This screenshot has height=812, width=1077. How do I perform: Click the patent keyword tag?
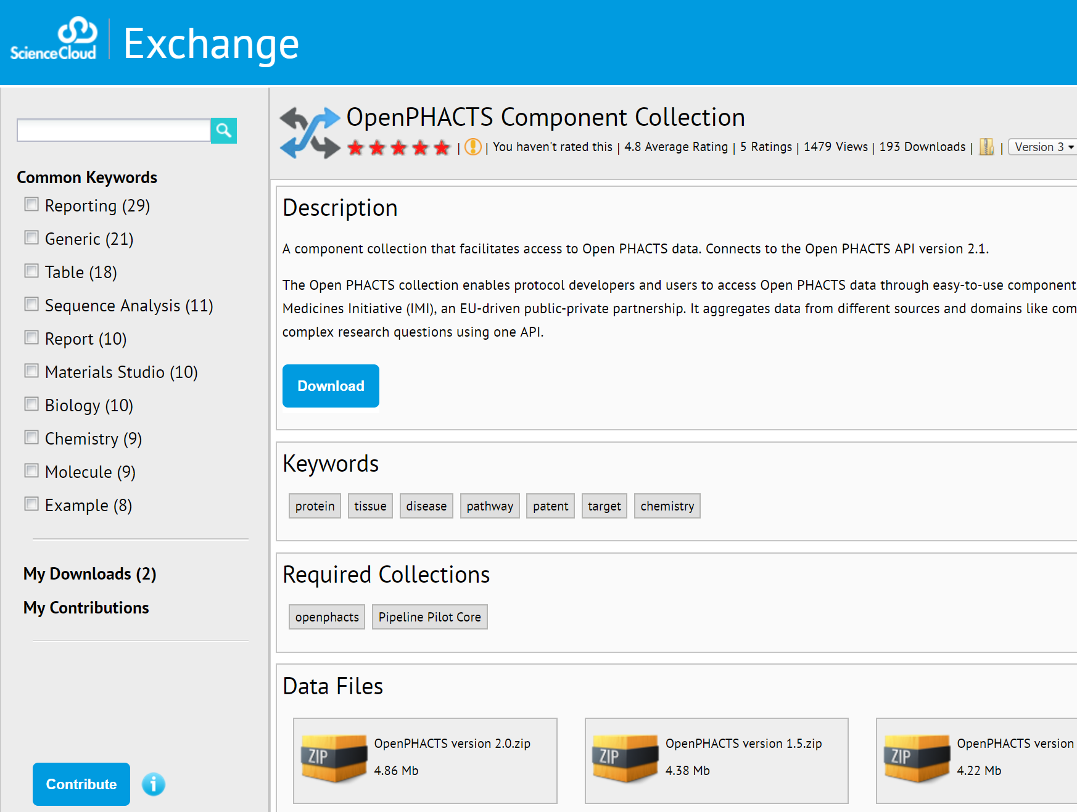550,506
